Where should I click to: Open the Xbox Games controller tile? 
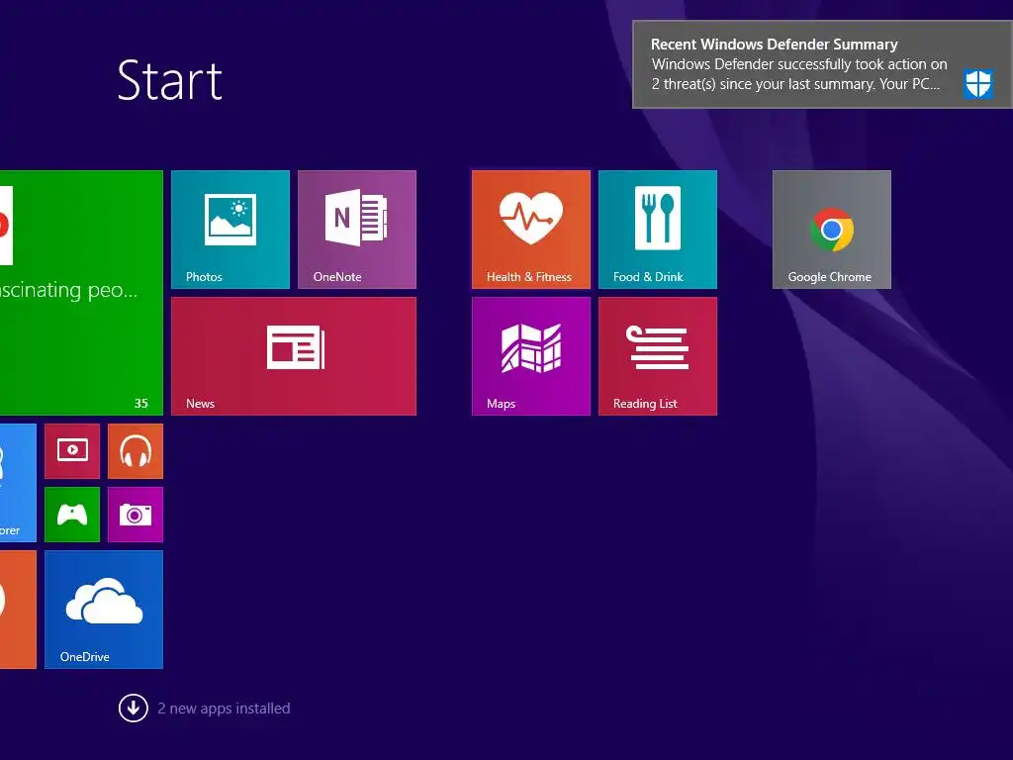pos(71,515)
